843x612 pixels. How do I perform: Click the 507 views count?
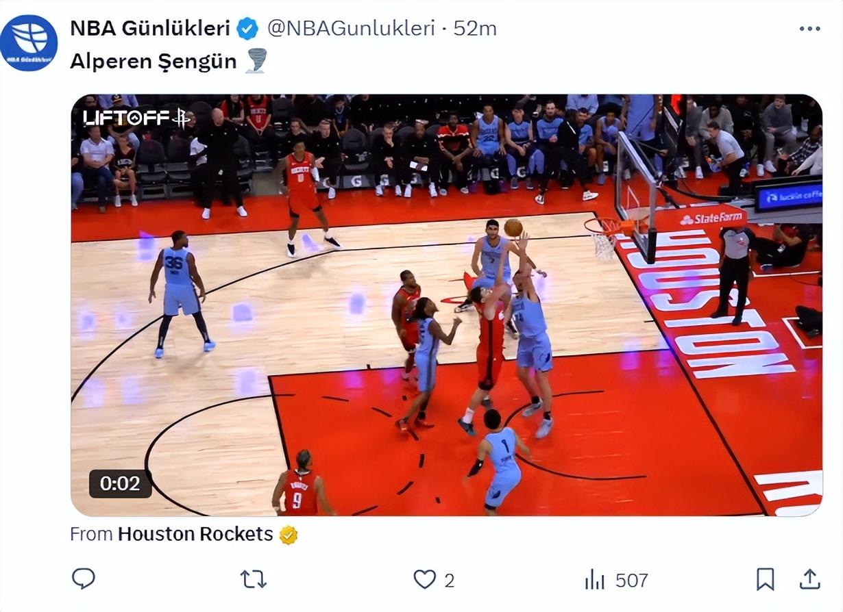point(631,581)
